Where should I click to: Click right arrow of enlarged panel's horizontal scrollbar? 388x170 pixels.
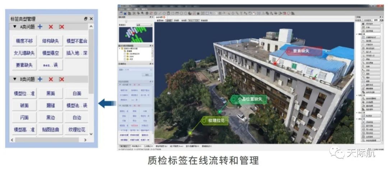click(x=86, y=140)
